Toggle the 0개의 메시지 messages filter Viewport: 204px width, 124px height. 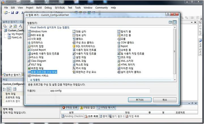click(x=107, y=108)
